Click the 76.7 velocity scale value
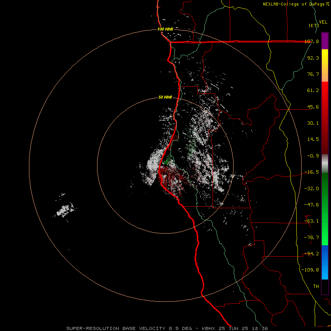Image resolution: width=331 pixels, height=331 pixels. click(313, 74)
